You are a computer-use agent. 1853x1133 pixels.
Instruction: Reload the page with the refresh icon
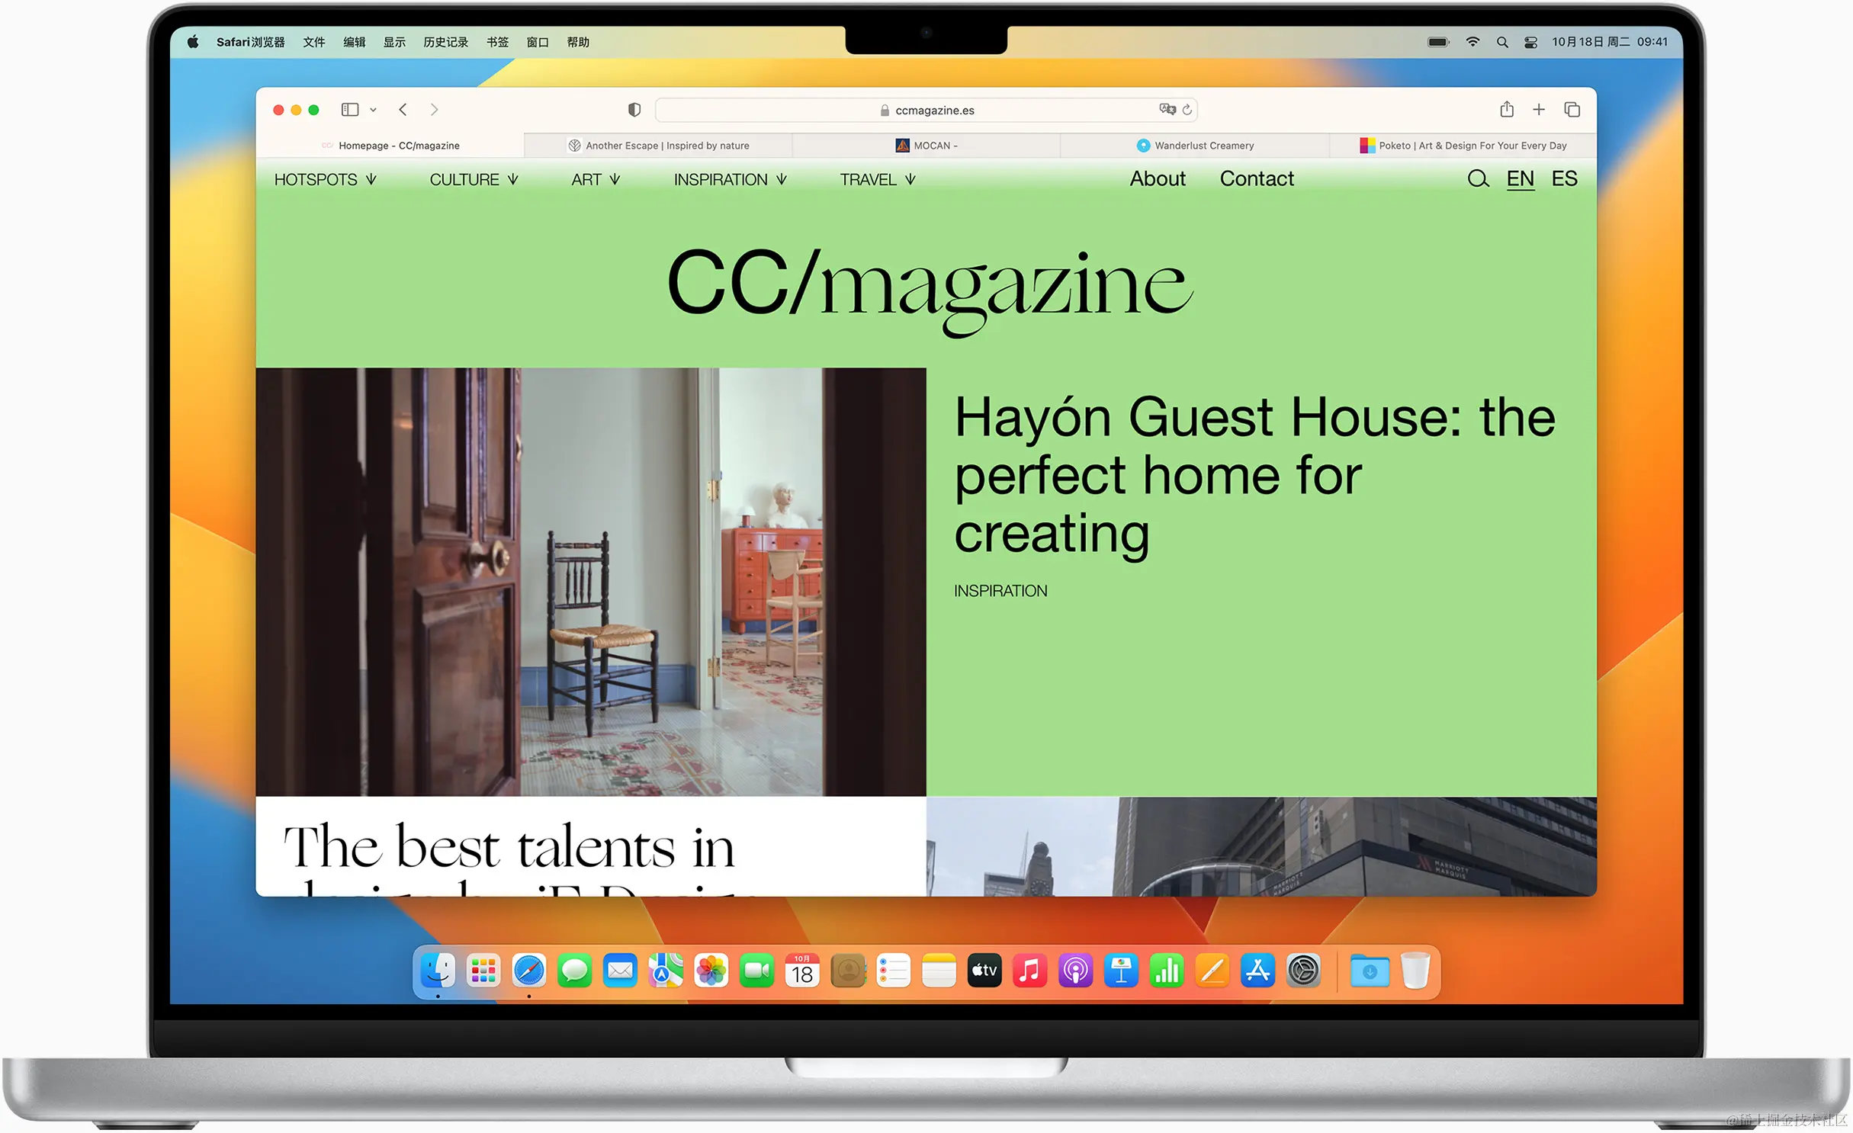click(x=1187, y=110)
